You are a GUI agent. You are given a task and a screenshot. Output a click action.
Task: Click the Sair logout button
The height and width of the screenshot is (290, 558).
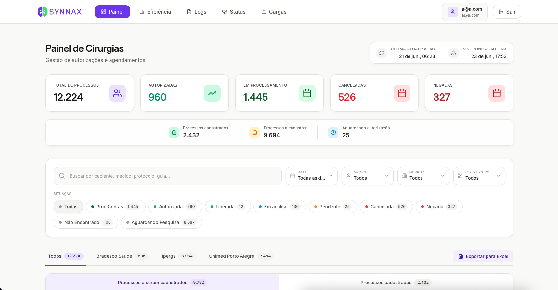(507, 12)
